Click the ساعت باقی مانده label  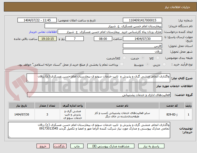click(26, 39)
